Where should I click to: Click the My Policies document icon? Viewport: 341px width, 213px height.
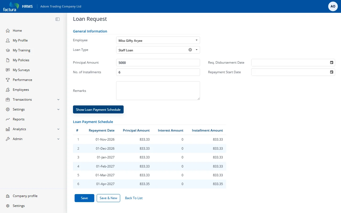(x=8, y=60)
